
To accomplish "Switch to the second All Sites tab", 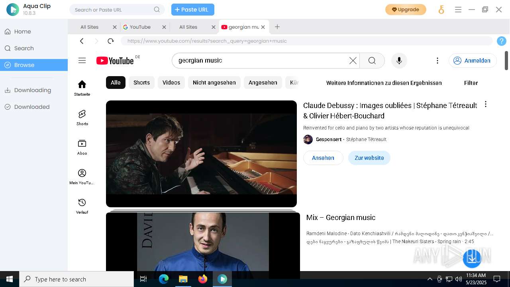I will tap(188, 27).
